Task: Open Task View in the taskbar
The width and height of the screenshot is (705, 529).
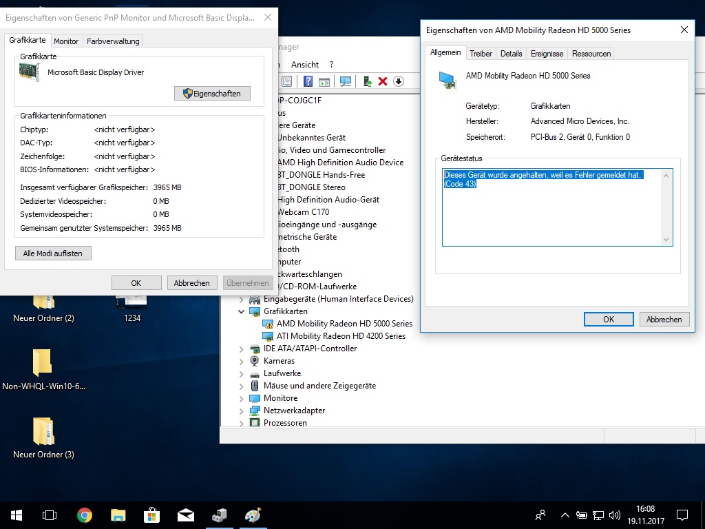Action: (x=50, y=515)
